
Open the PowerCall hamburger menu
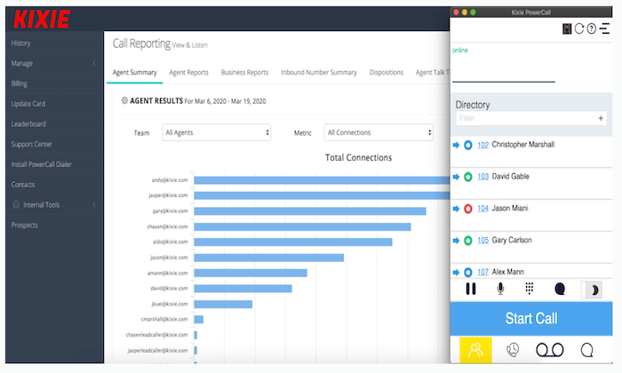604,28
